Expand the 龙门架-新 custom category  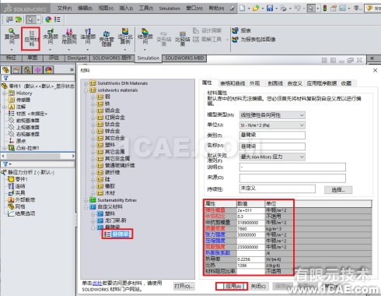coord(93,220)
